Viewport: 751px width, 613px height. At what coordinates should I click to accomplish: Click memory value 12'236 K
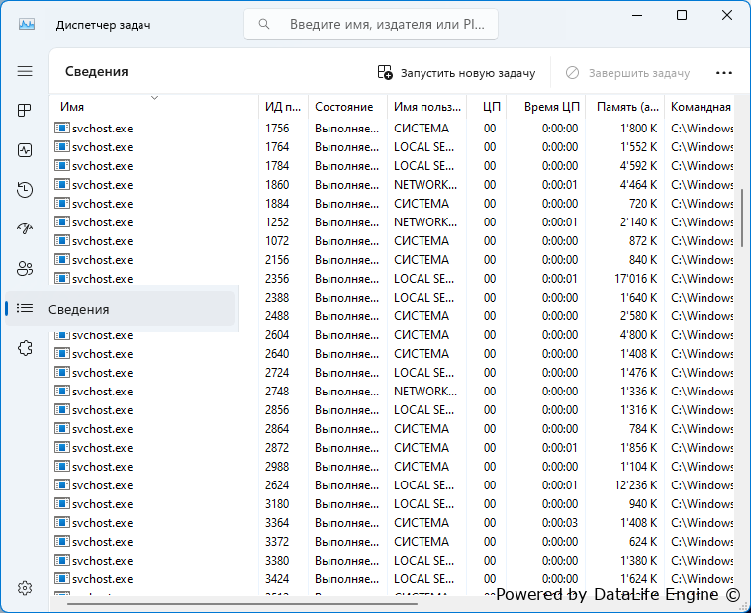click(635, 485)
